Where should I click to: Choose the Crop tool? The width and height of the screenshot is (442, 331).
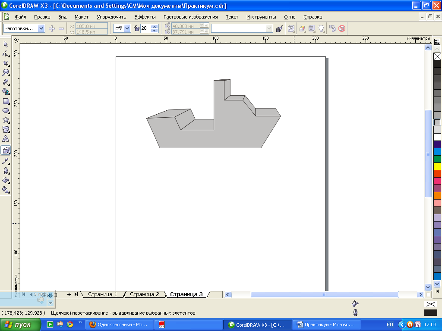pyautogui.click(x=6, y=63)
